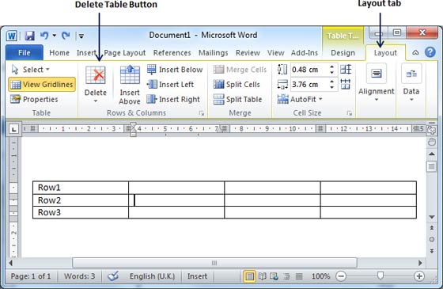
Task: Open the File tab
Action: click(25, 52)
